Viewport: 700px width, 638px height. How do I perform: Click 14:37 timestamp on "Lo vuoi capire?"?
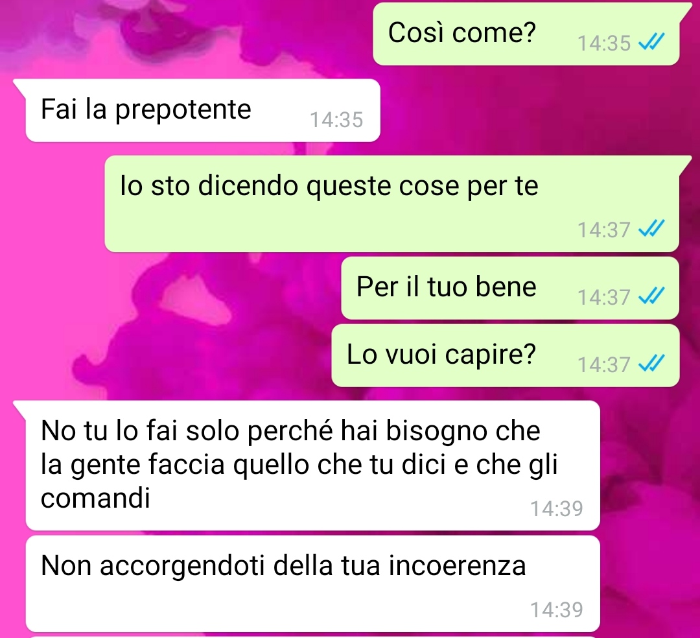(604, 365)
